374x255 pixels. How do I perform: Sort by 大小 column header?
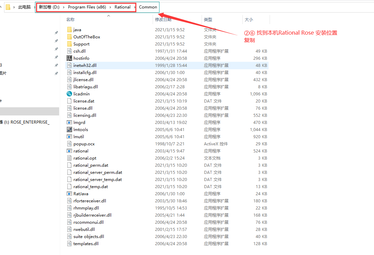pos(249,19)
